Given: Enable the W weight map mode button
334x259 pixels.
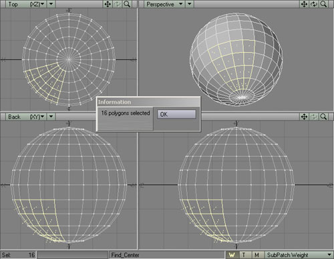Looking at the screenshot, I should [x=232, y=255].
